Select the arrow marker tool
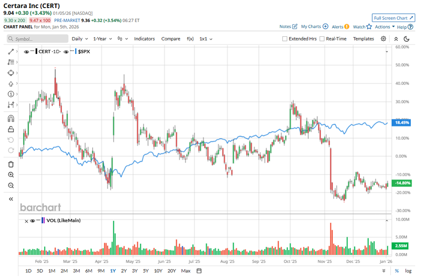Screen dimensions: 422x278 click(11, 83)
